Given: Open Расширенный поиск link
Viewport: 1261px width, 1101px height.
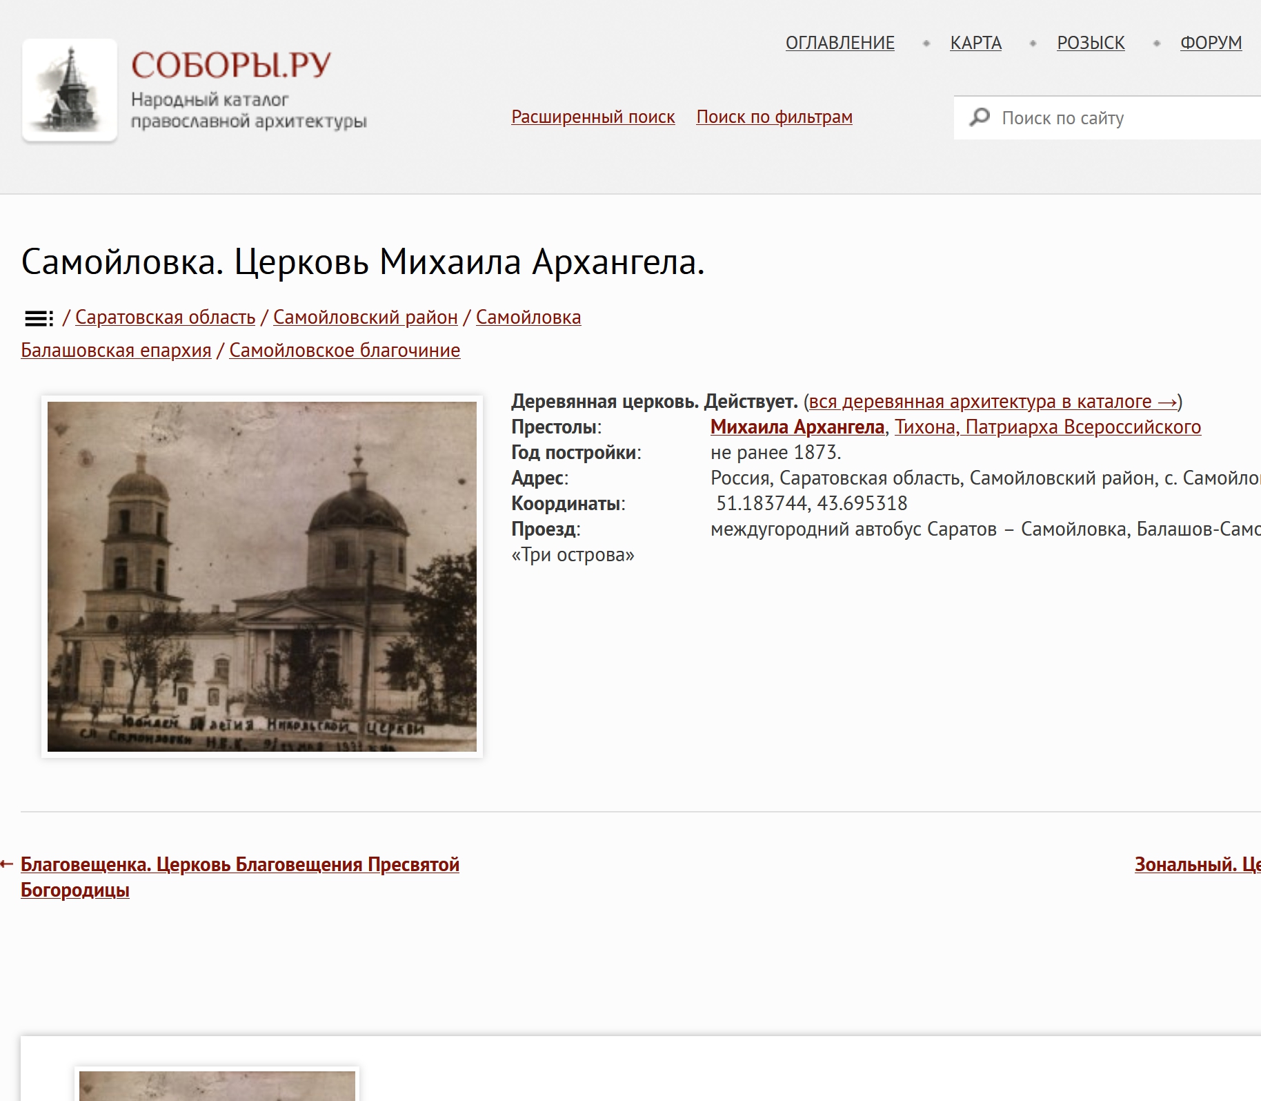Looking at the screenshot, I should click(x=593, y=117).
